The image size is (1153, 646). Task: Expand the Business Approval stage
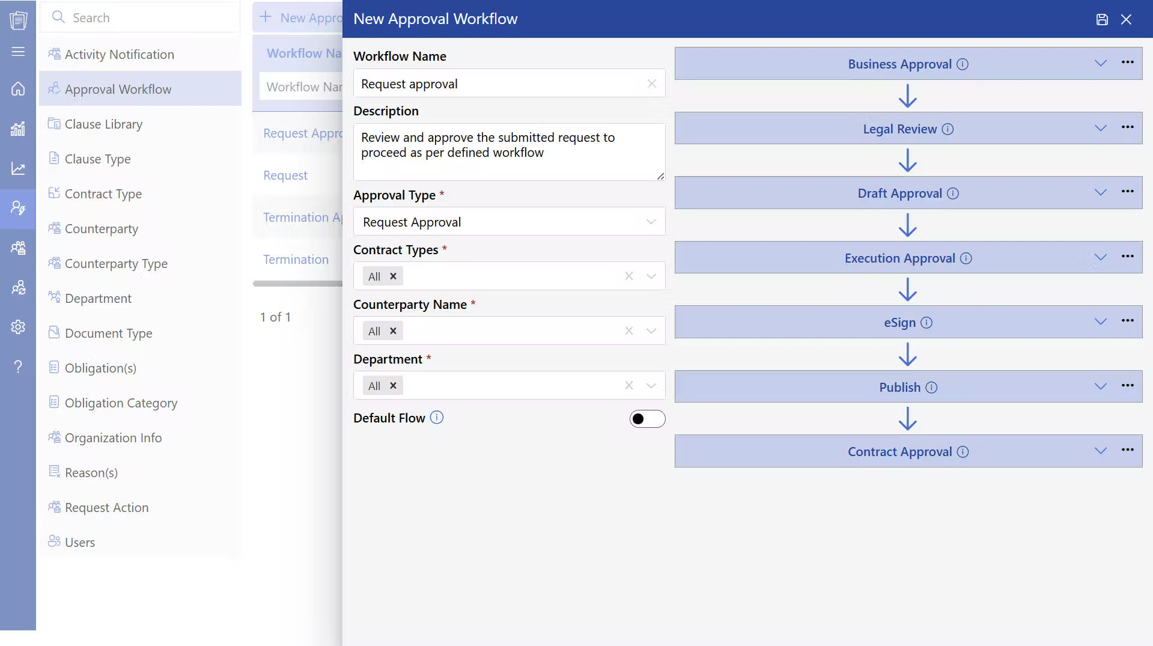coord(1100,63)
